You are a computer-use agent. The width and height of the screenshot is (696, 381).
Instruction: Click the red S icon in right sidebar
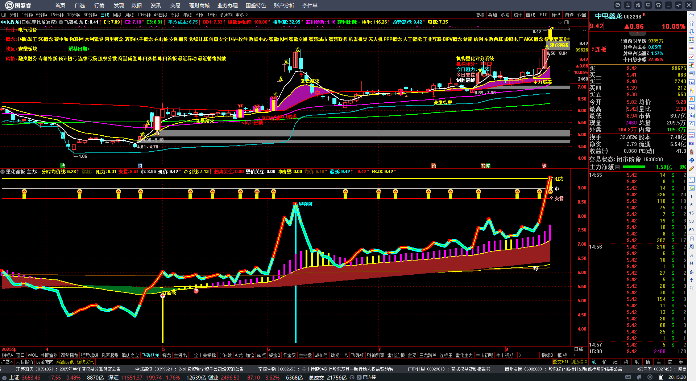click(692, 152)
